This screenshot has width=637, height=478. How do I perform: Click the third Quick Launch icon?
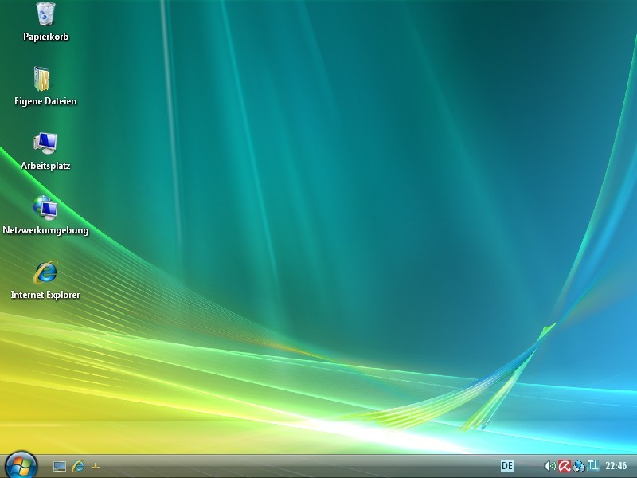[x=96, y=466]
